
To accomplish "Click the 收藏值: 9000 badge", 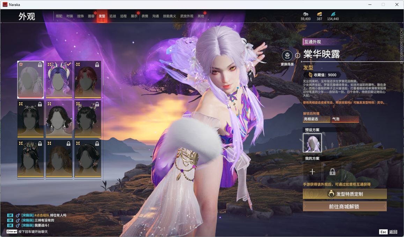I will (x=323, y=75).
